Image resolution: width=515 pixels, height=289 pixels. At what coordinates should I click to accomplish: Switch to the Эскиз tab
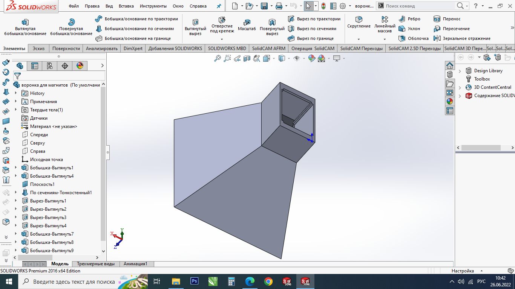[38, 49]
